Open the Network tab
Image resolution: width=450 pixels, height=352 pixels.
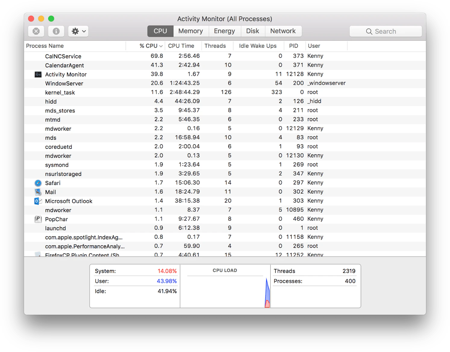tap(283, 31)
